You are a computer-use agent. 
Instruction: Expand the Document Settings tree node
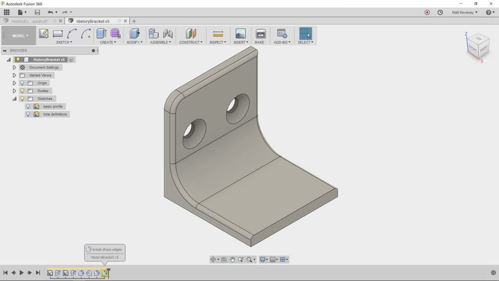pos(15,67)
